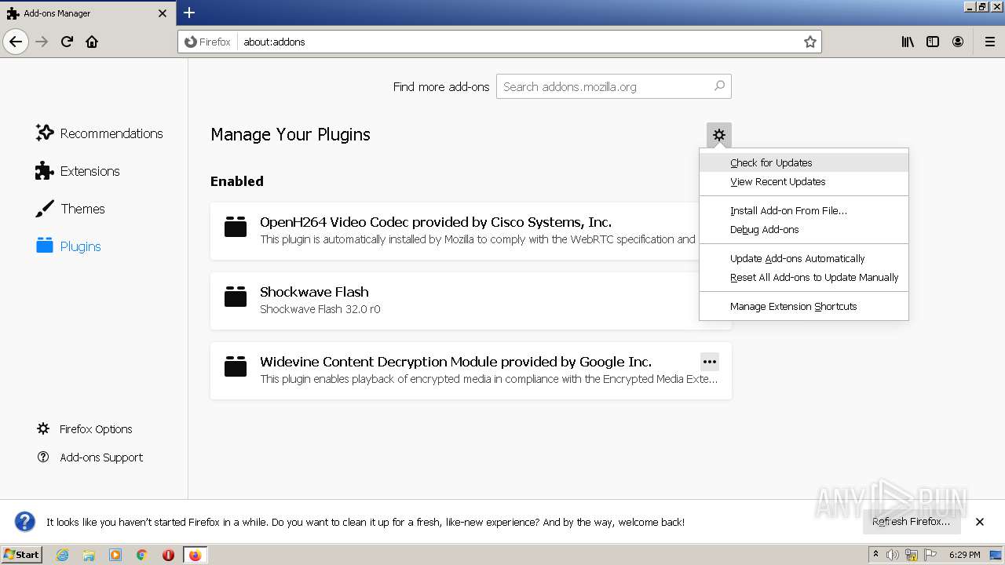Choose Check for Updates menu item

click(x=804, y=162)
